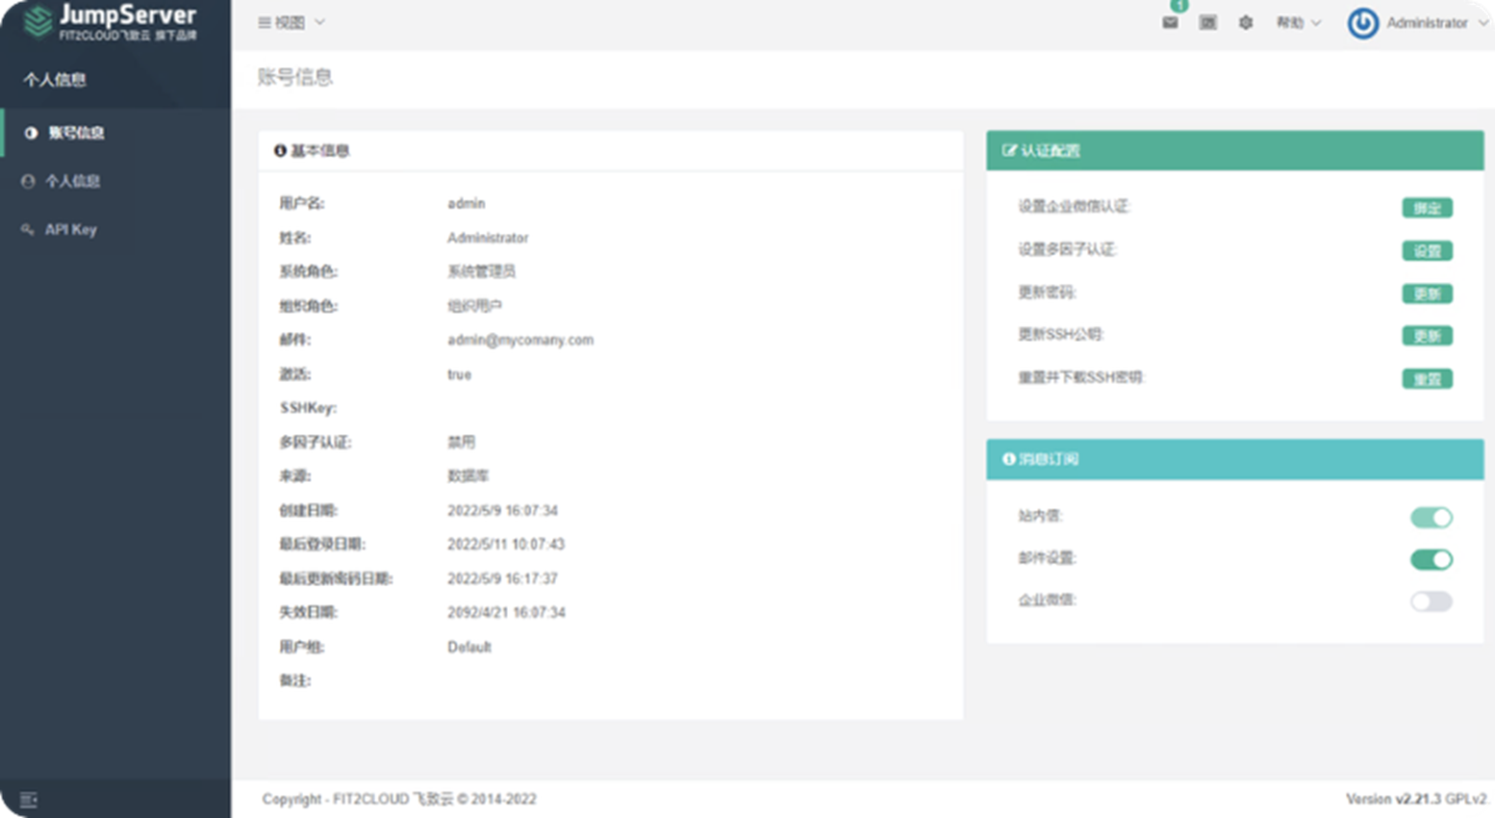Collapse the sidebar with the bottom-left icon

28,800
